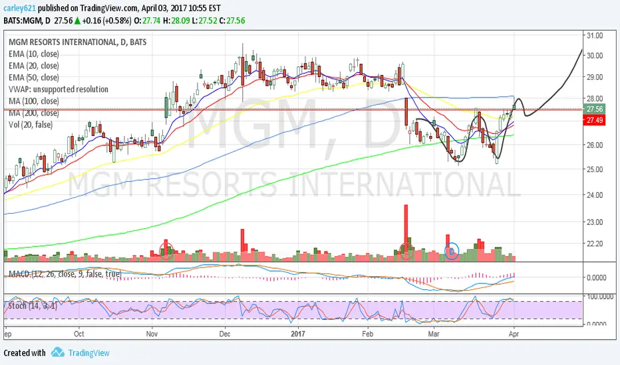The width and height of the screenshot is (620, 365).
Task: Select the +0.16 (+0.58%) price change text
Action: coord(106,21)
